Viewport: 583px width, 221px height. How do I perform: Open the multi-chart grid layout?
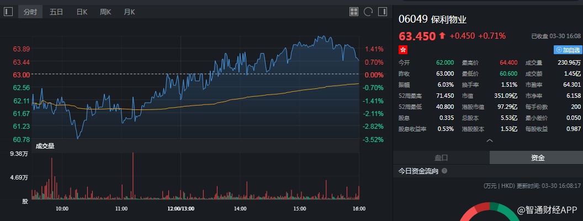[354, 12]
